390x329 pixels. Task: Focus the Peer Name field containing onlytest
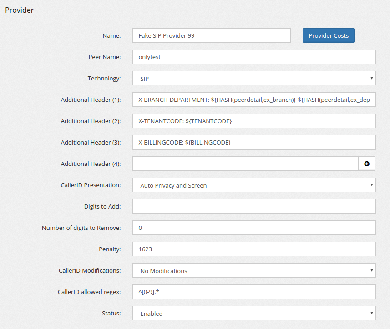(254, 57)
